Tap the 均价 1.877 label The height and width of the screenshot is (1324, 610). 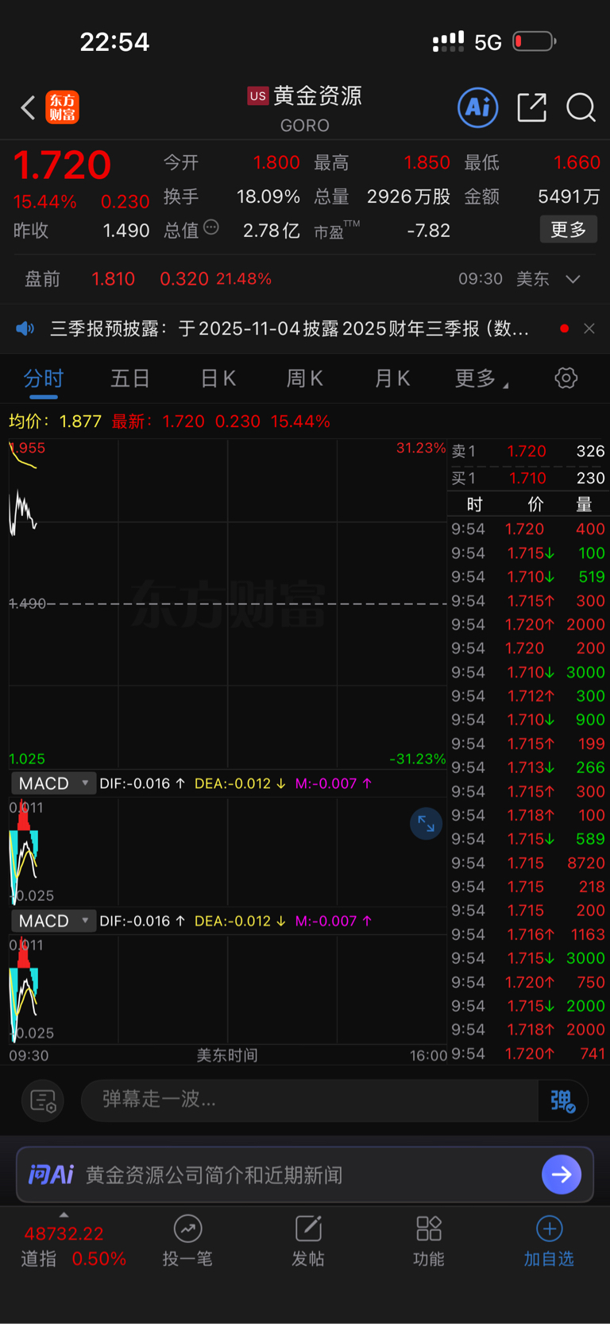(56, 421)
